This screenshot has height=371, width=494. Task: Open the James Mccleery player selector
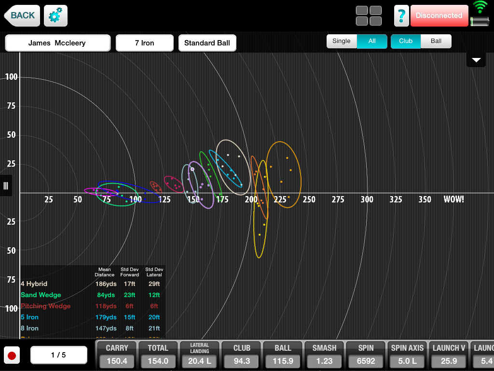pyautogui.click(x=58, y=43)
